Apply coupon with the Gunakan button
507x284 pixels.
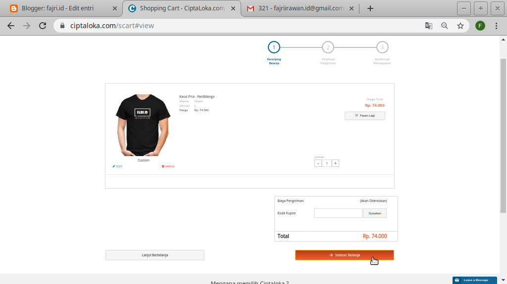pos(375,213)
